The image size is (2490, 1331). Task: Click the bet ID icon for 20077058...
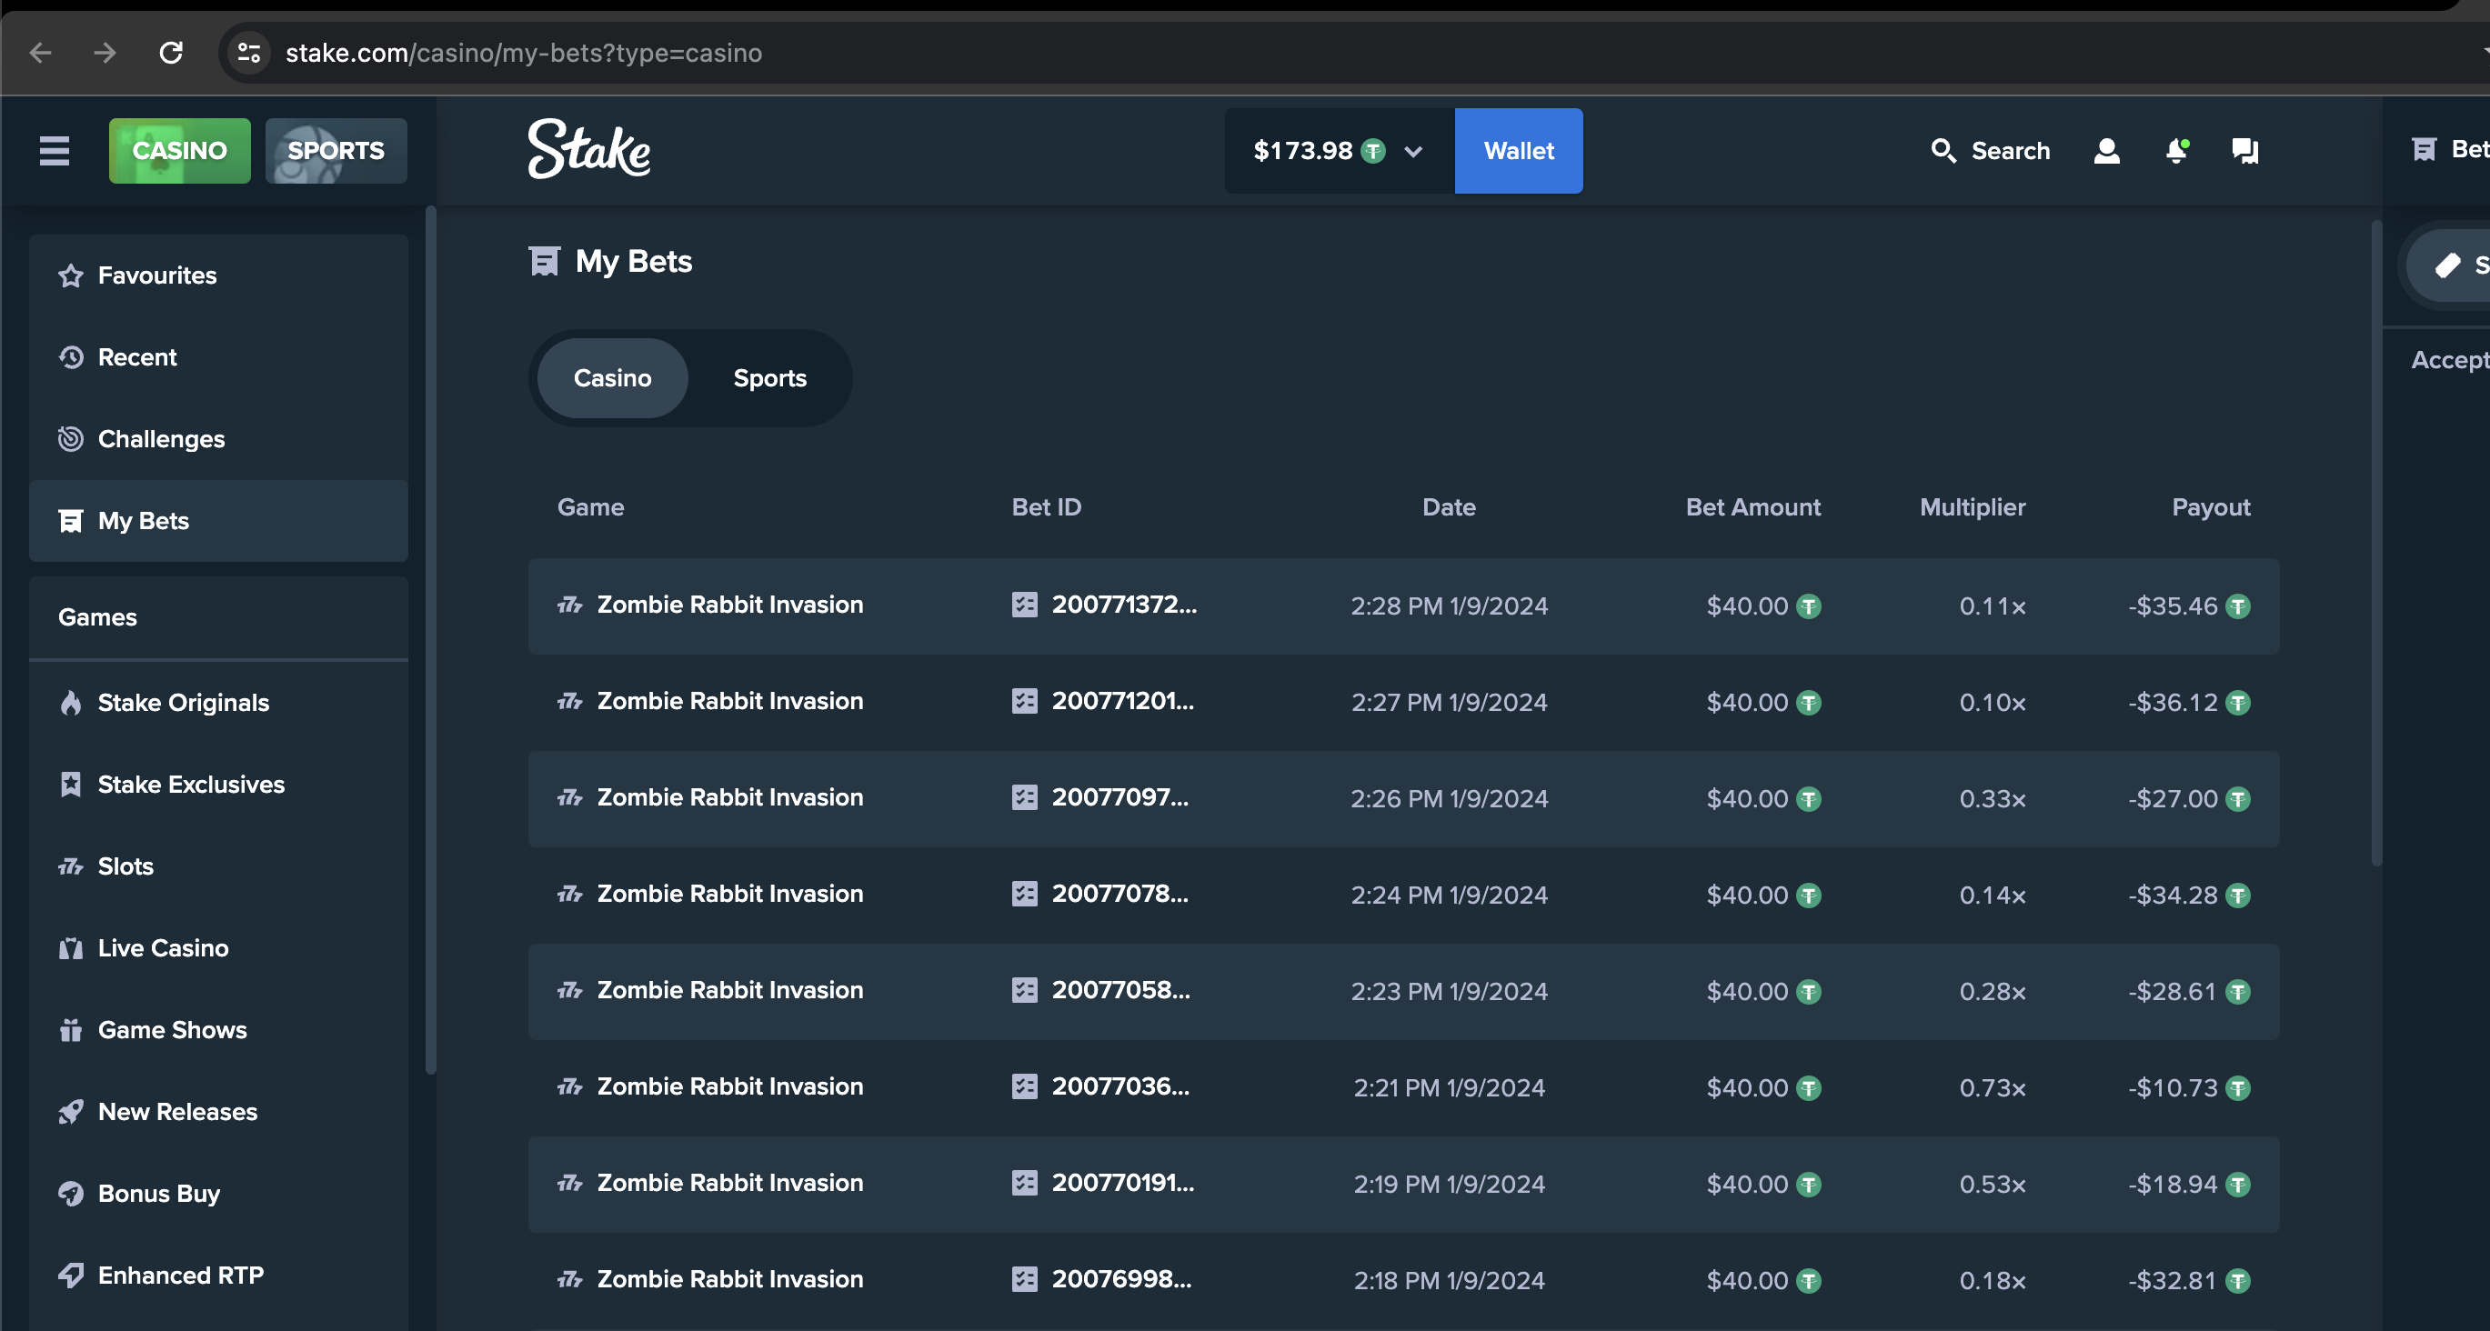pos(1025,990)
